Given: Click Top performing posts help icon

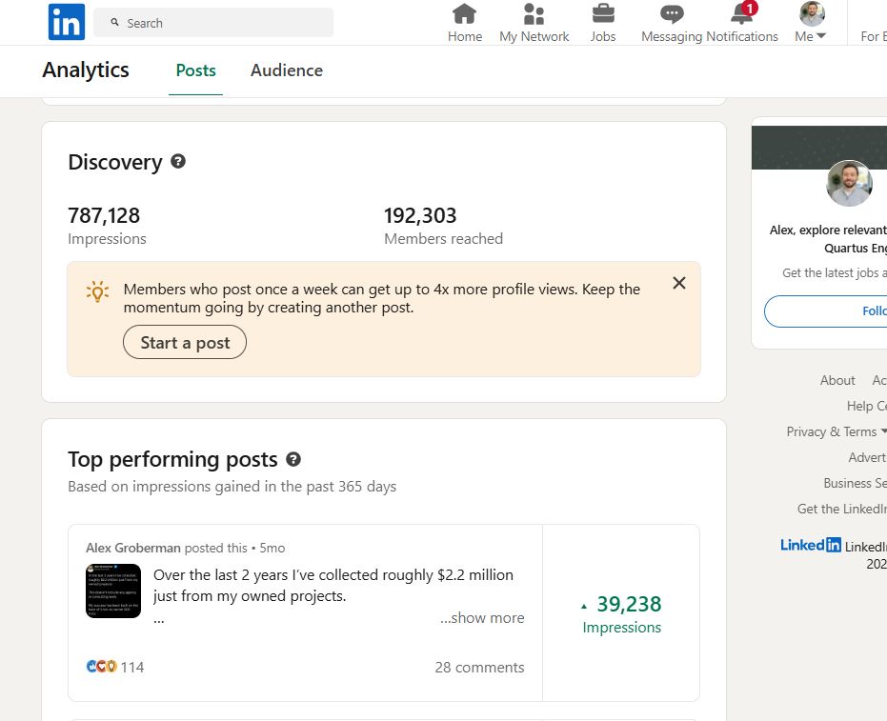Looking at the screenshot, I should pos(293,459).
